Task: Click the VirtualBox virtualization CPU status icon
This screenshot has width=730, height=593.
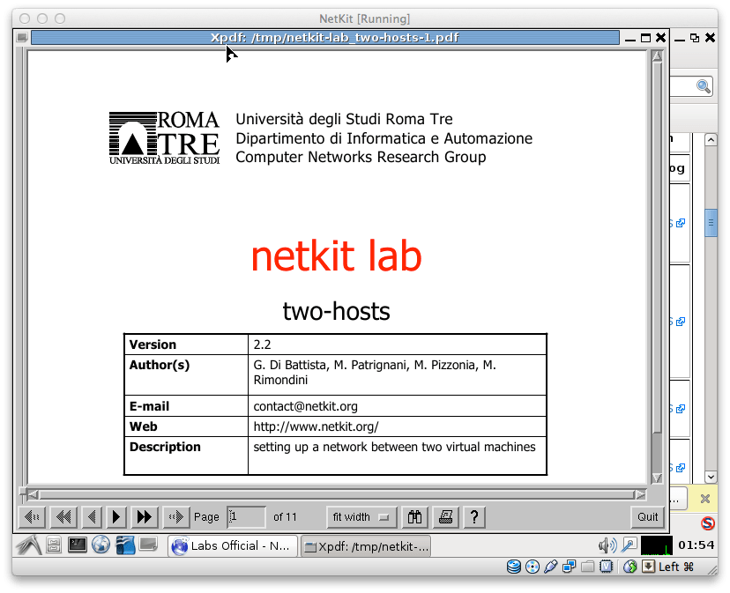Action: pyautogui.click(x=607, y=567)
